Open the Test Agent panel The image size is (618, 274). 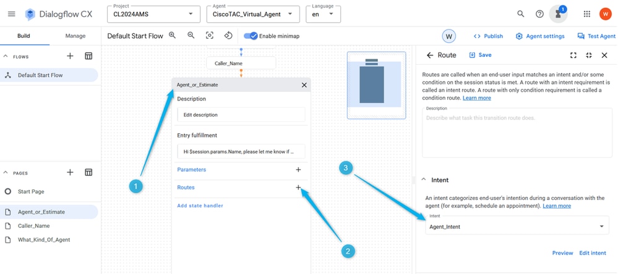click(x=596, y=36)
